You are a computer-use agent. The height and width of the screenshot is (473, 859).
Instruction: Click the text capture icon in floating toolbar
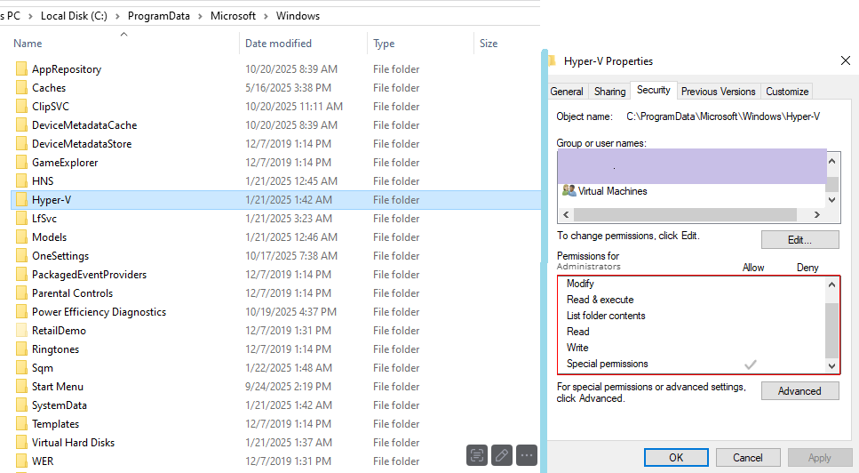coord(477,455)
